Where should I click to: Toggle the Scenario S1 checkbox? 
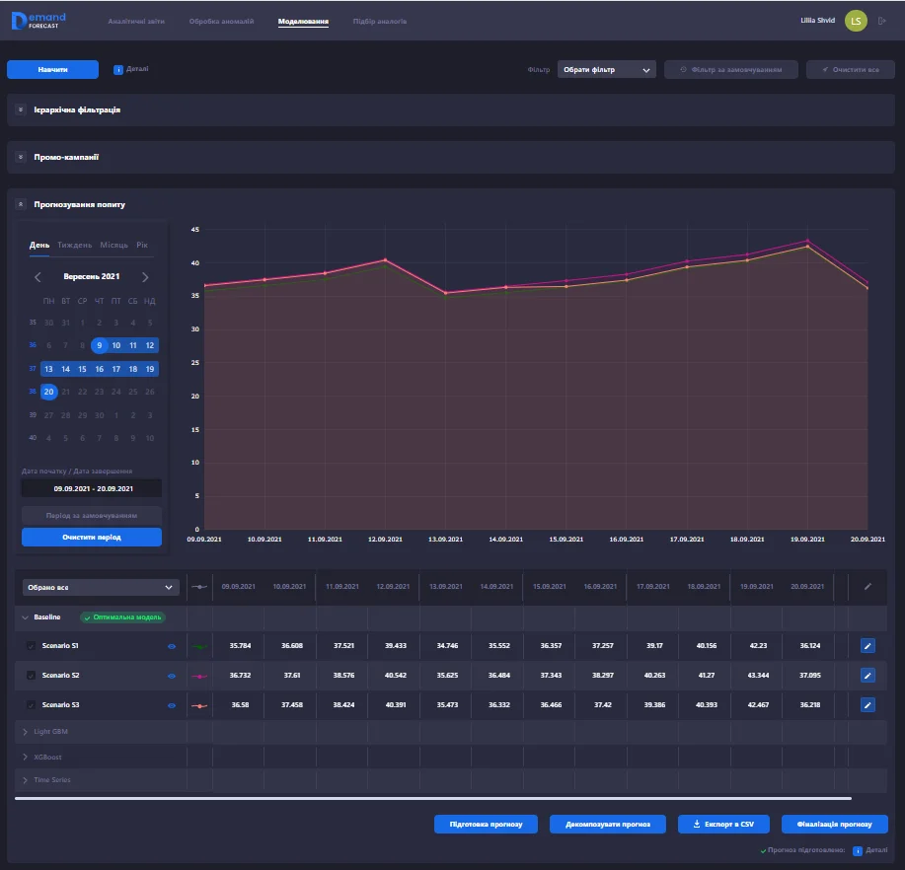point(31,646)
